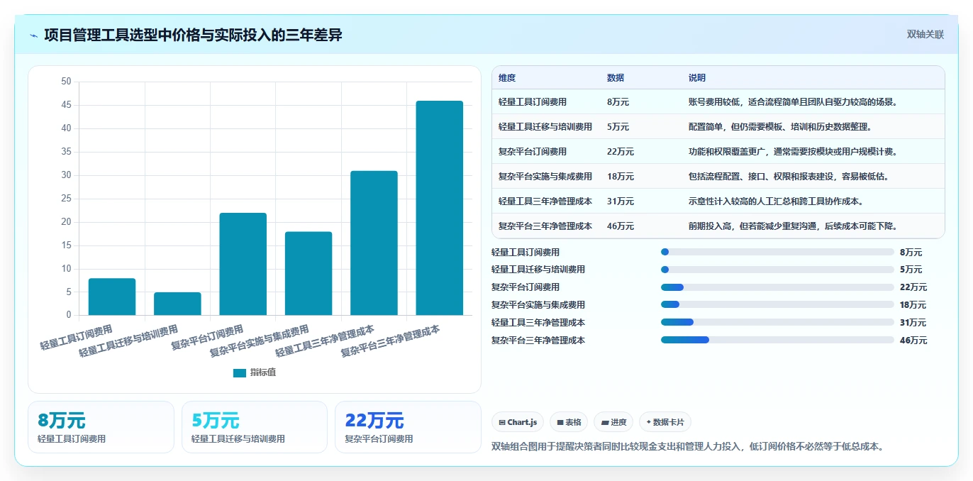Click the 复杂平台三年净管理成本 progress bar
Viewport: 973px width, 481px height.
(x=777, y=340)
